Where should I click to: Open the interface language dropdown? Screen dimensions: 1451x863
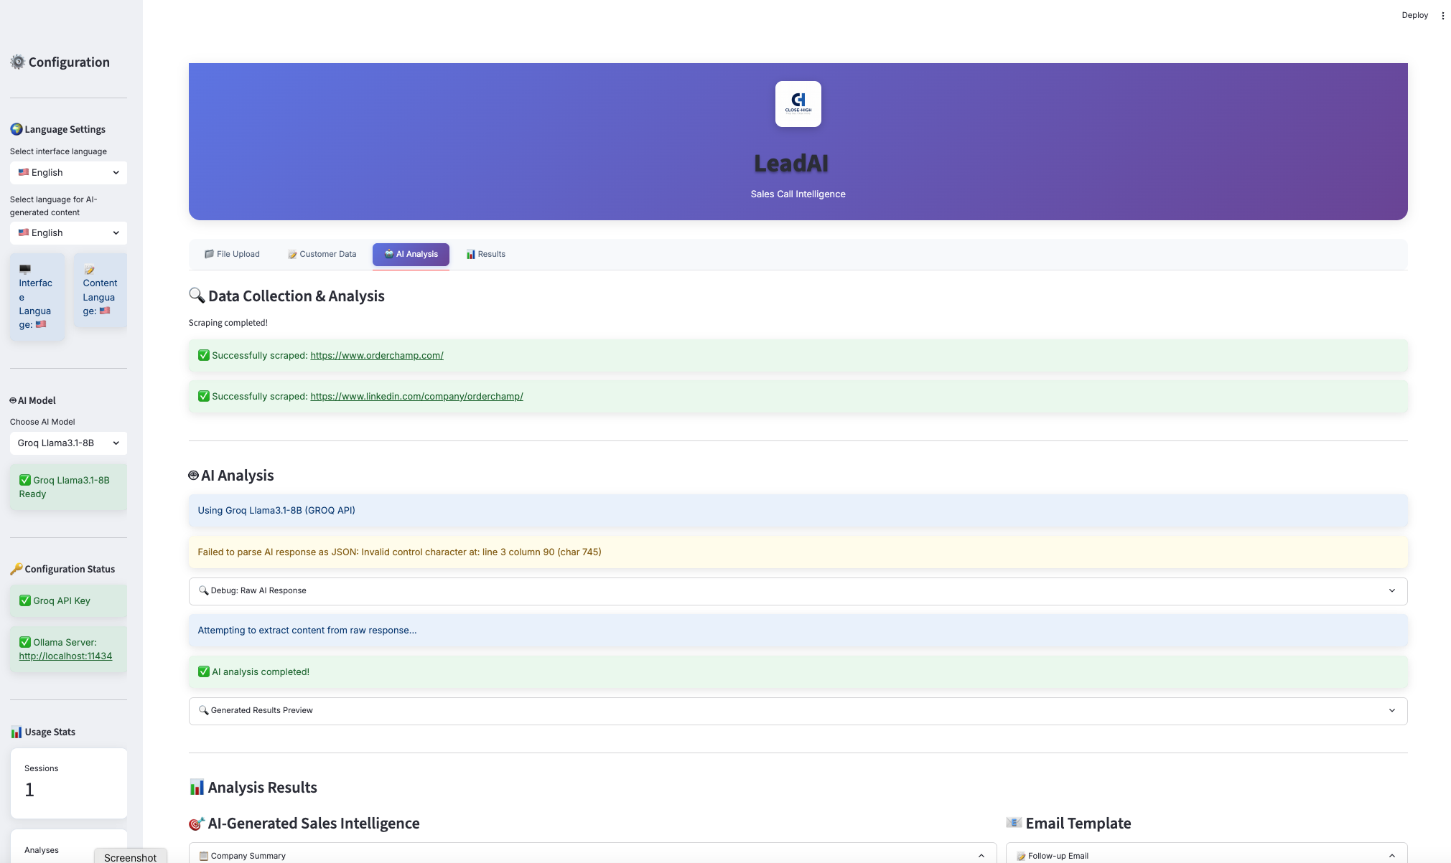(x=68, y=172)
